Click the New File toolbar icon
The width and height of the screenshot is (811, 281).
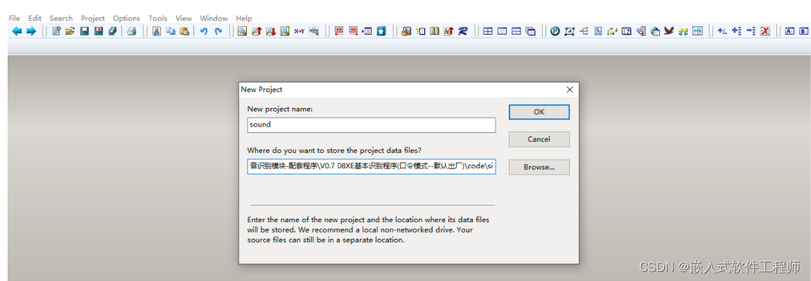[56, 31]
